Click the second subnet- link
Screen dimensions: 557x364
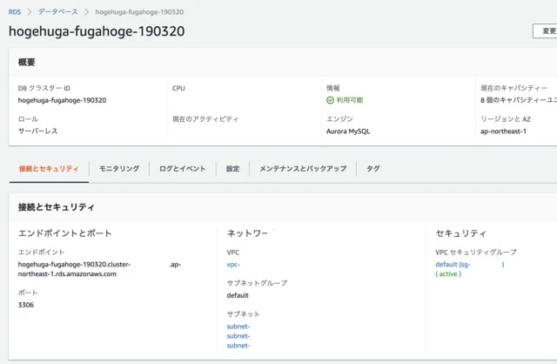[238, 336]
